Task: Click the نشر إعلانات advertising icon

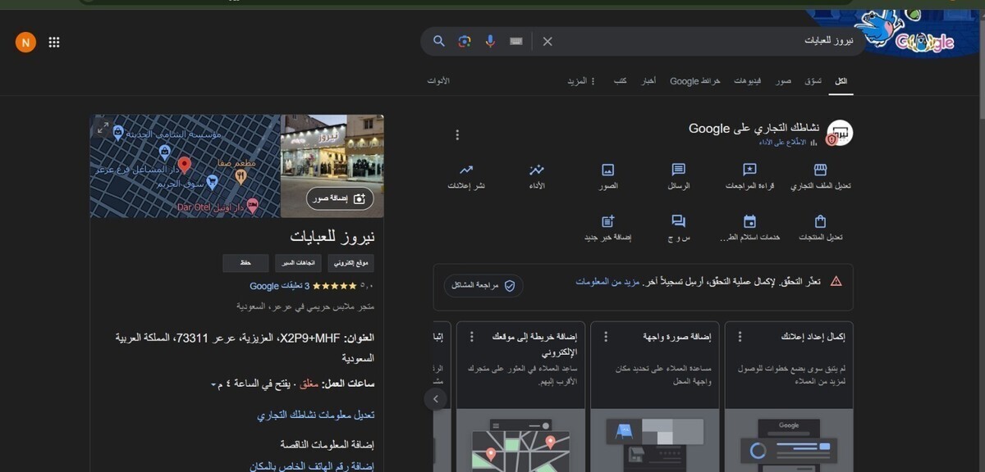Action: pos(466,170)
